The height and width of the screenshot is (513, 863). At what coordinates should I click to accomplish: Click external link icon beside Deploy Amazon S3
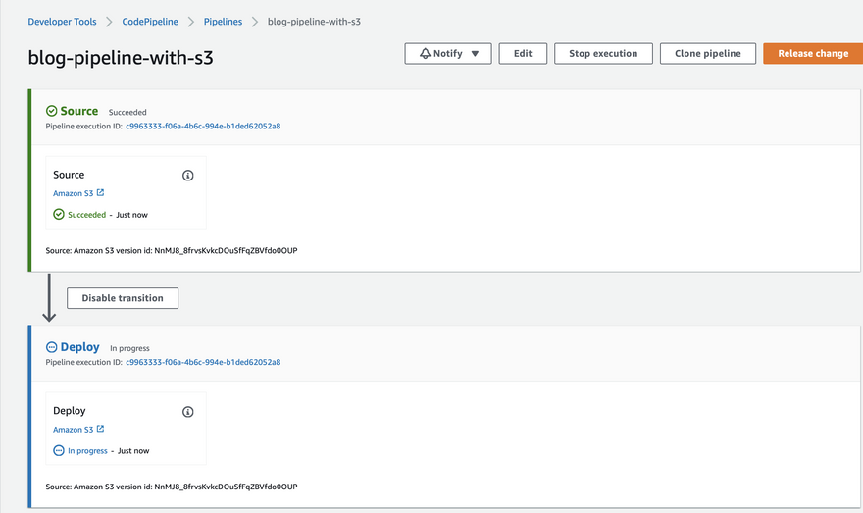click(100, 429)
